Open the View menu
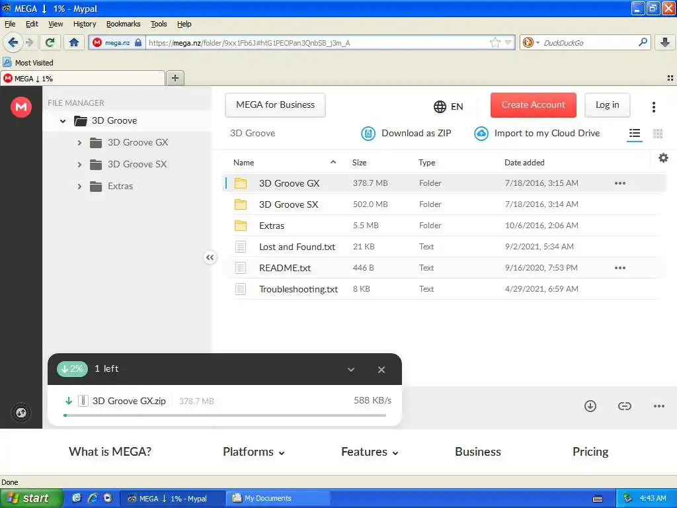This screenshot has height=508, width=677. 56,24
